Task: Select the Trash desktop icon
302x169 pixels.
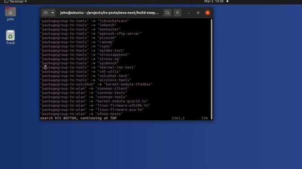Action: pos(10,38)
